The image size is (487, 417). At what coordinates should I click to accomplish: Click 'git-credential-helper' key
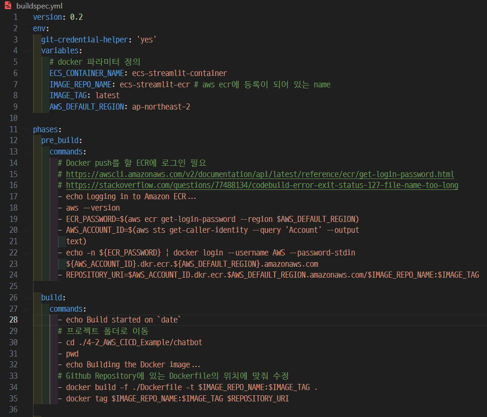pyautogui.click(x=84, y=40)
